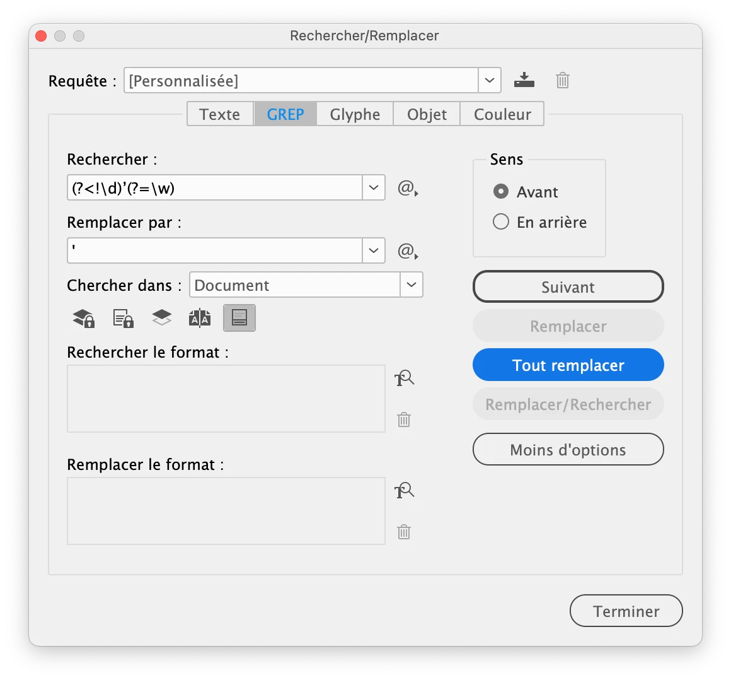Screen dimensions: 731x680
Task: Select the Avant direction radio button
Action: click(x=501, y=191)
